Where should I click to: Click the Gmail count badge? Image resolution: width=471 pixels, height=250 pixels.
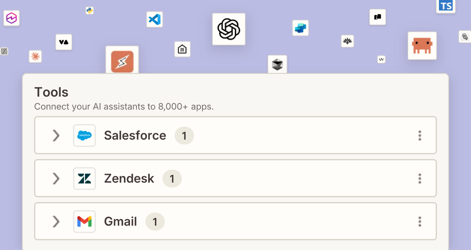pos(155,222)
